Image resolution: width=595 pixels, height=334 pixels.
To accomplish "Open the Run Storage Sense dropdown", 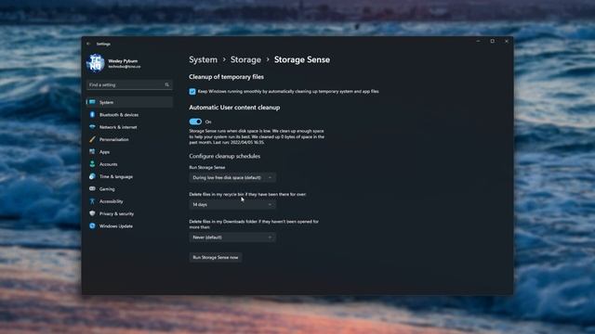I will pos(232,177).
